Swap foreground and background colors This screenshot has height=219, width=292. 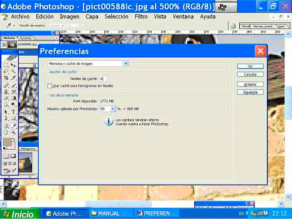coord(14,139)
